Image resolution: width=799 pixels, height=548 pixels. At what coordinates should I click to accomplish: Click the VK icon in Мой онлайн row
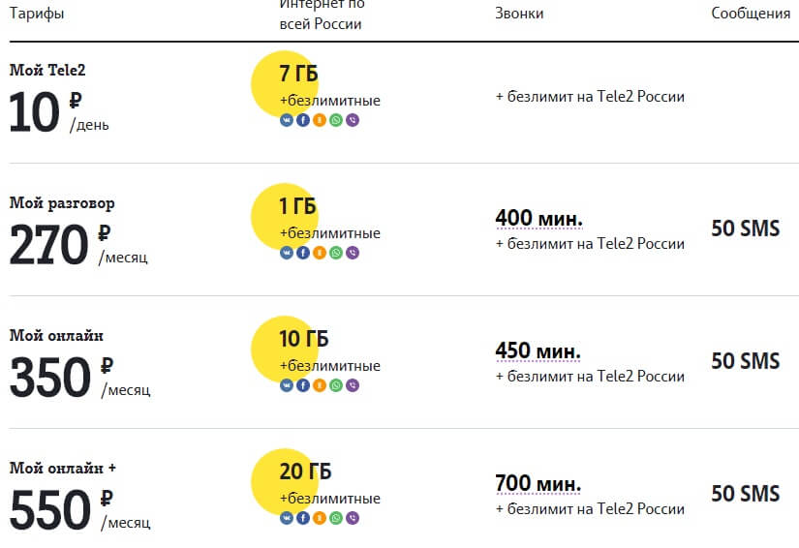pyautogui.click(x=287, y=385)
